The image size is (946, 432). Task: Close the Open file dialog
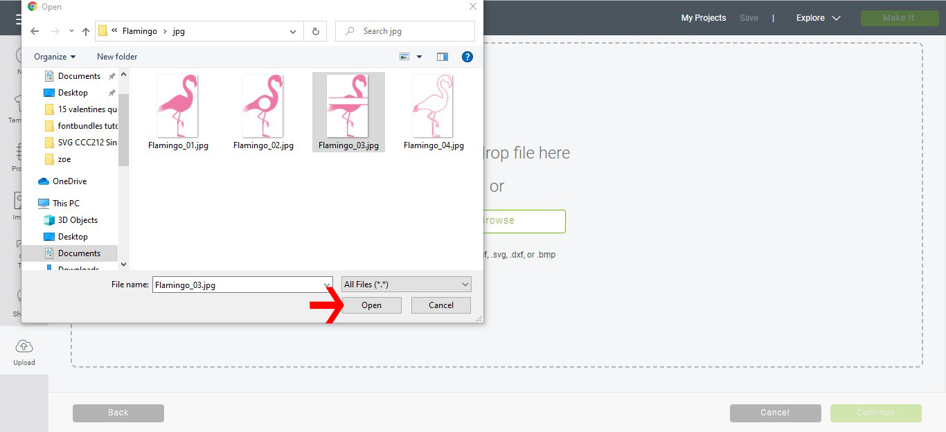473,7
